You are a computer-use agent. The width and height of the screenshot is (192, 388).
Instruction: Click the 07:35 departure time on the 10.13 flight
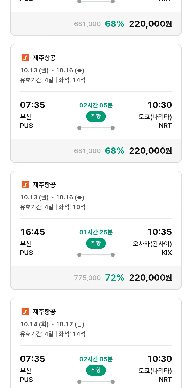pyautogui.click(x=33, y=105)
